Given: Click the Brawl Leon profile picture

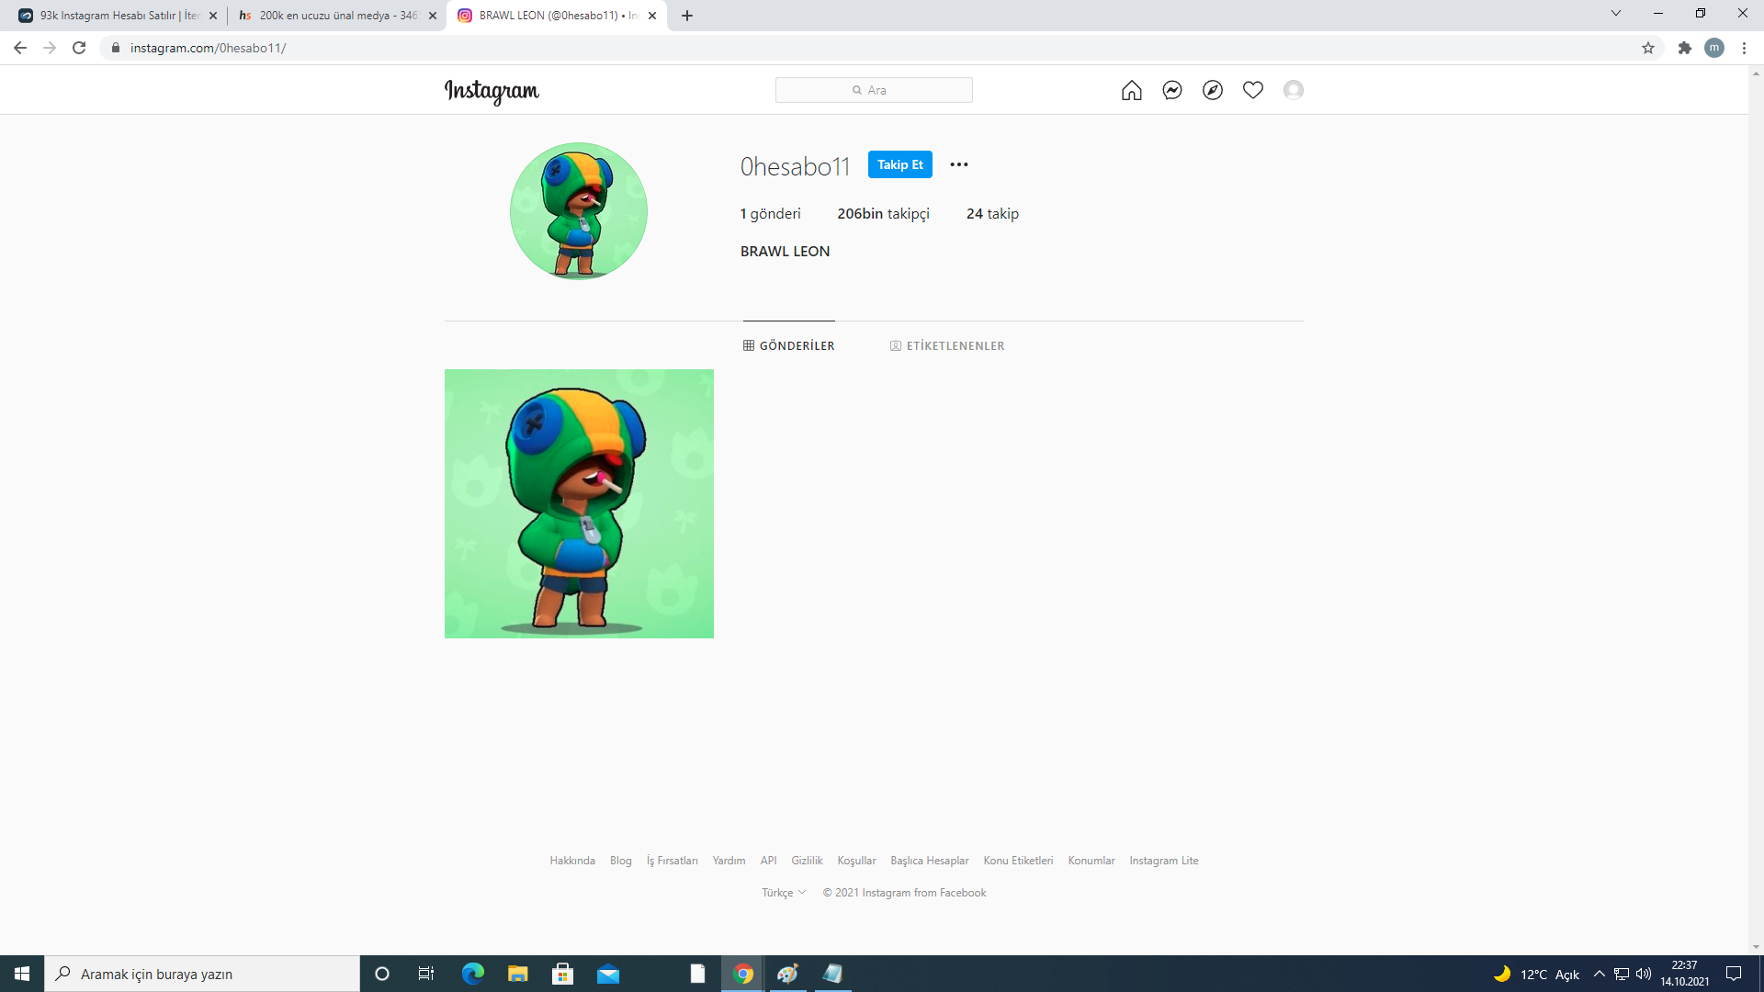Looking at the screenshot, I should [x=579, y=211].
